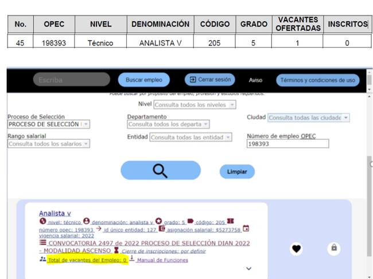The width and height of the screenshot is (373, 279).
Task: Click the Aviso menu item
Action: [255, 80]
